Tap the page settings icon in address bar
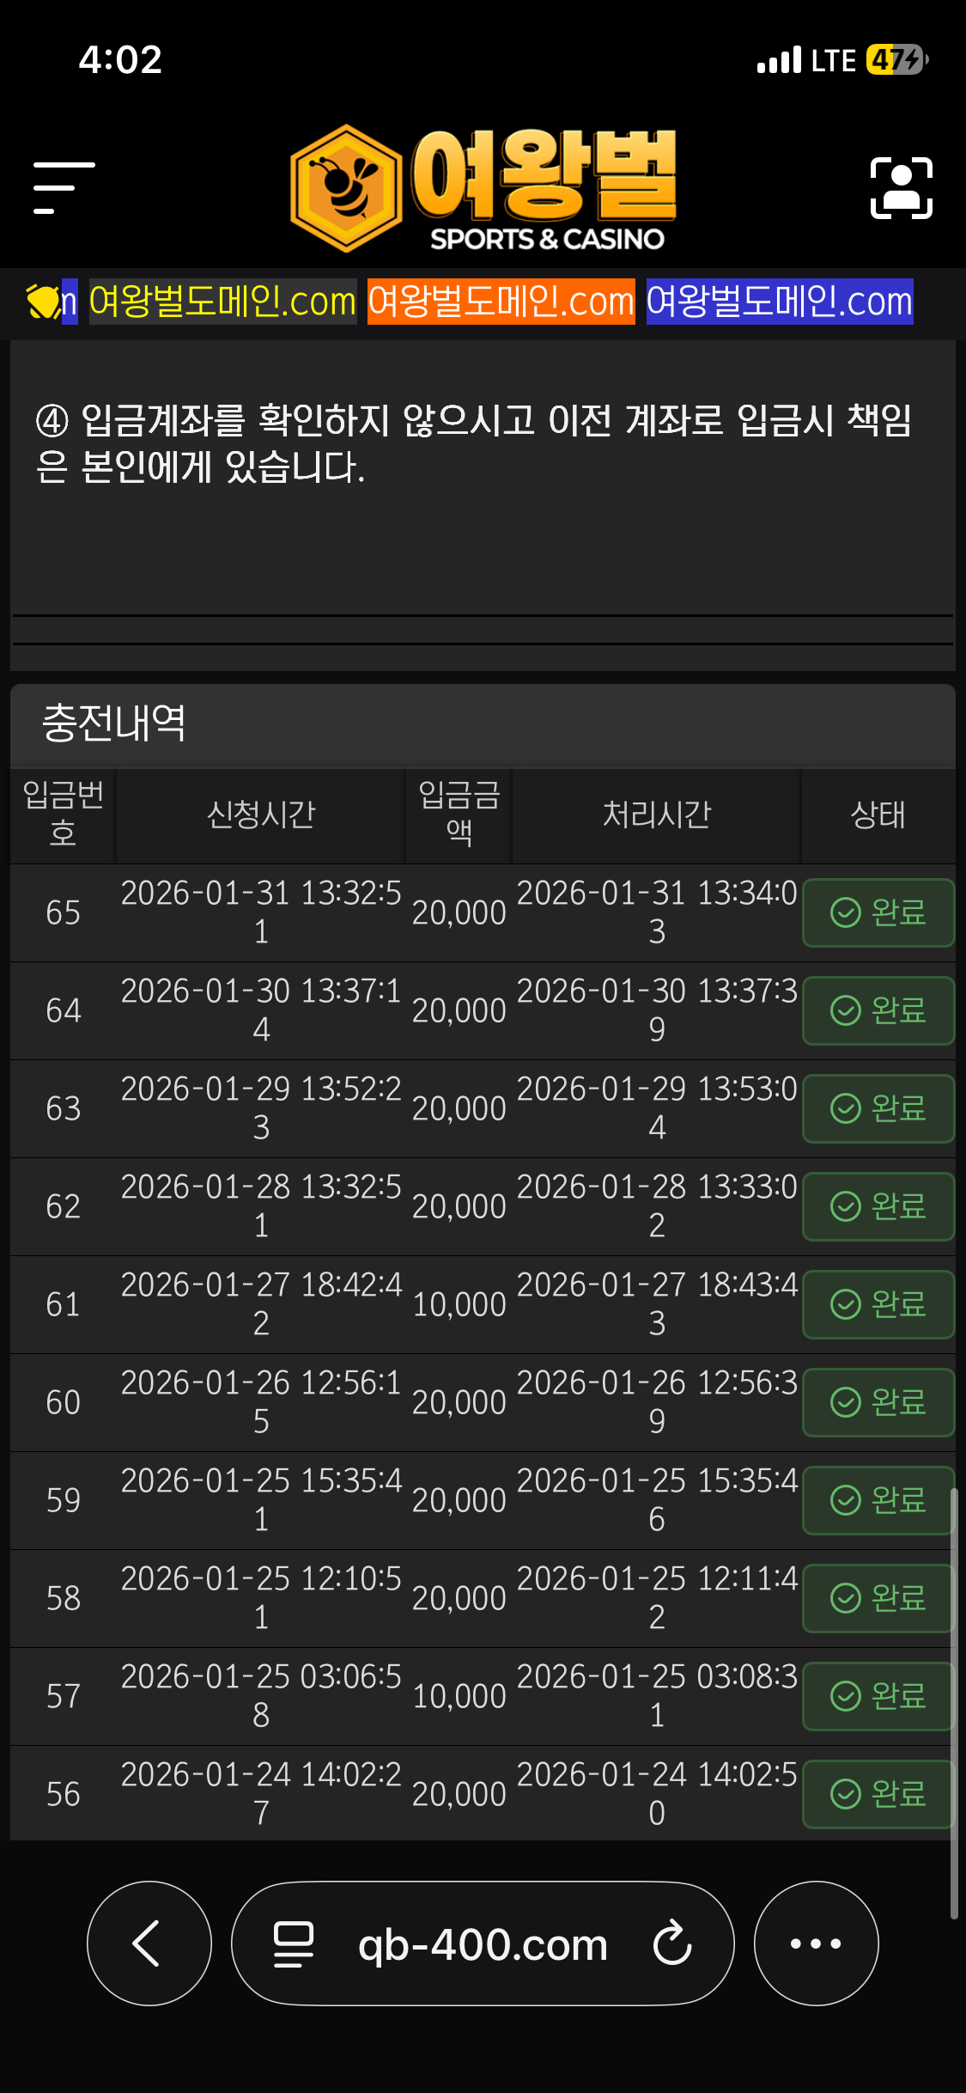This screenshot has width=966, height=2093. (293, 1943)
